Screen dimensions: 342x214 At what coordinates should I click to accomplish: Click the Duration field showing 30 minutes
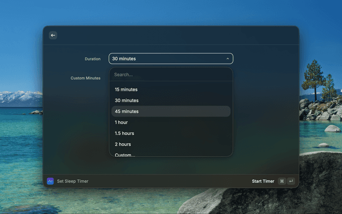tap(166, 59)
